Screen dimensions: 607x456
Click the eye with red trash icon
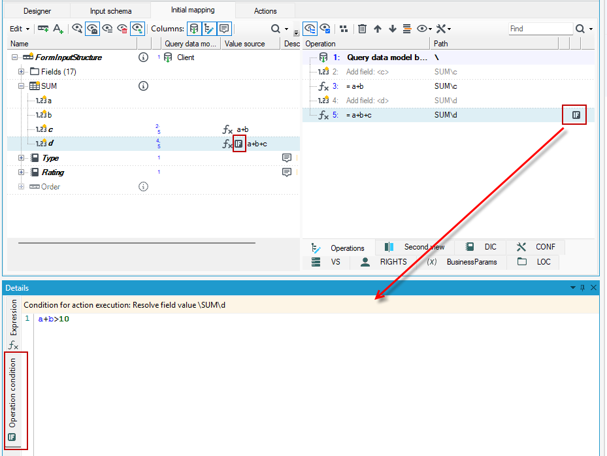(x=122, y=29)
